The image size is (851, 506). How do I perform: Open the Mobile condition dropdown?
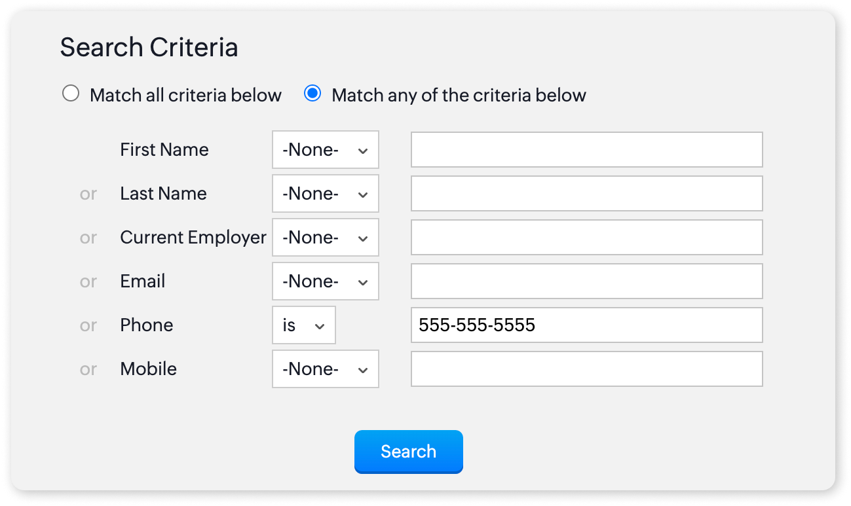(326, 369)
